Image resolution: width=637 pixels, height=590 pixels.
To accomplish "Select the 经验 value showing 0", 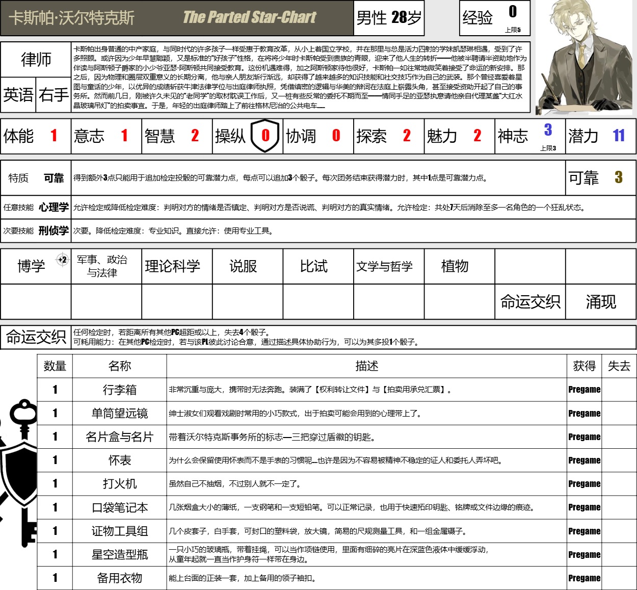I will pos(513,12).
